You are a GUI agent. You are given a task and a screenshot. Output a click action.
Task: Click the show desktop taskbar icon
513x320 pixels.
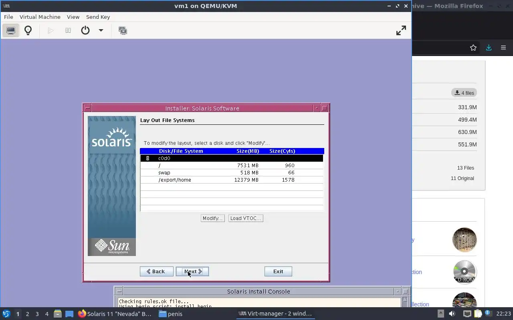pyautogui.click(x=69, y=314)
